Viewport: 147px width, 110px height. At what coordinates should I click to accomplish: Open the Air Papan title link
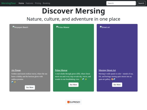coord(16,70)
